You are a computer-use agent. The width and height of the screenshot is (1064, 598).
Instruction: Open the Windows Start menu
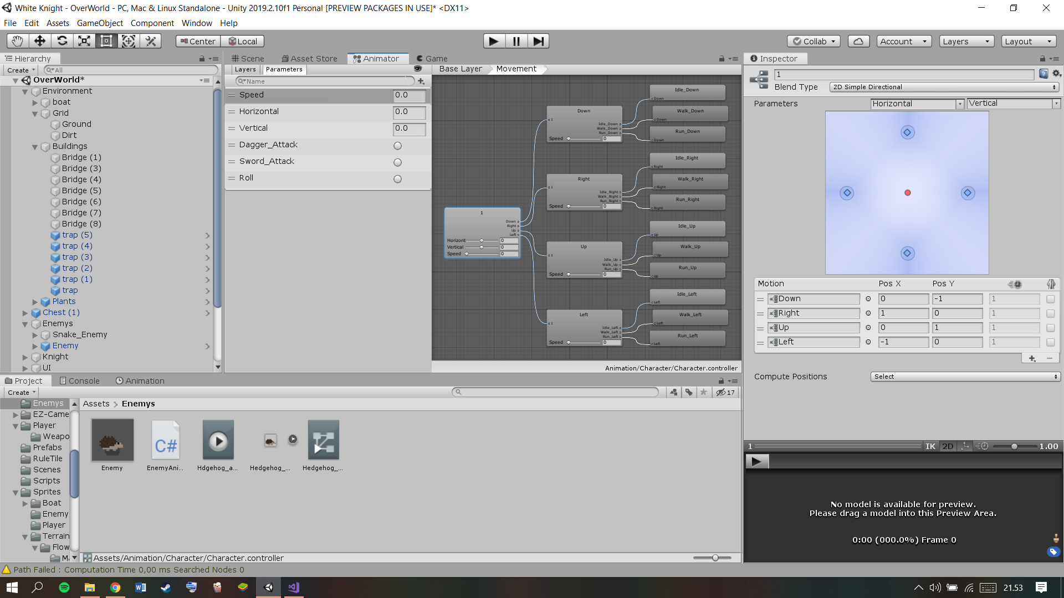click(x=12, y=587)
